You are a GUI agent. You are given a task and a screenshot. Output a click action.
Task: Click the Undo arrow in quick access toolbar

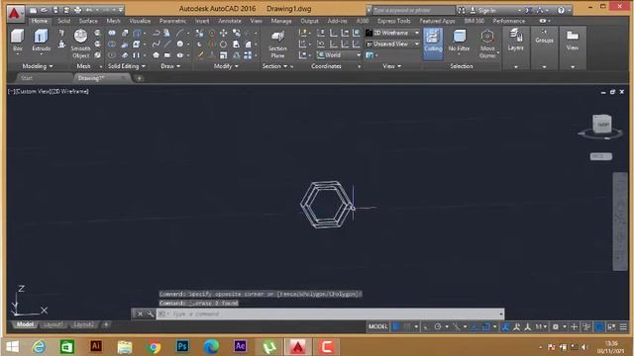tap(89, 10)
